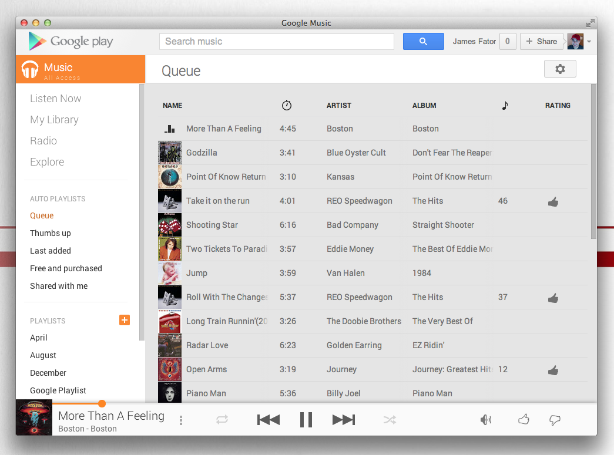Click the Search music field
Screen dimensions: 614x455
pos(277,41)
